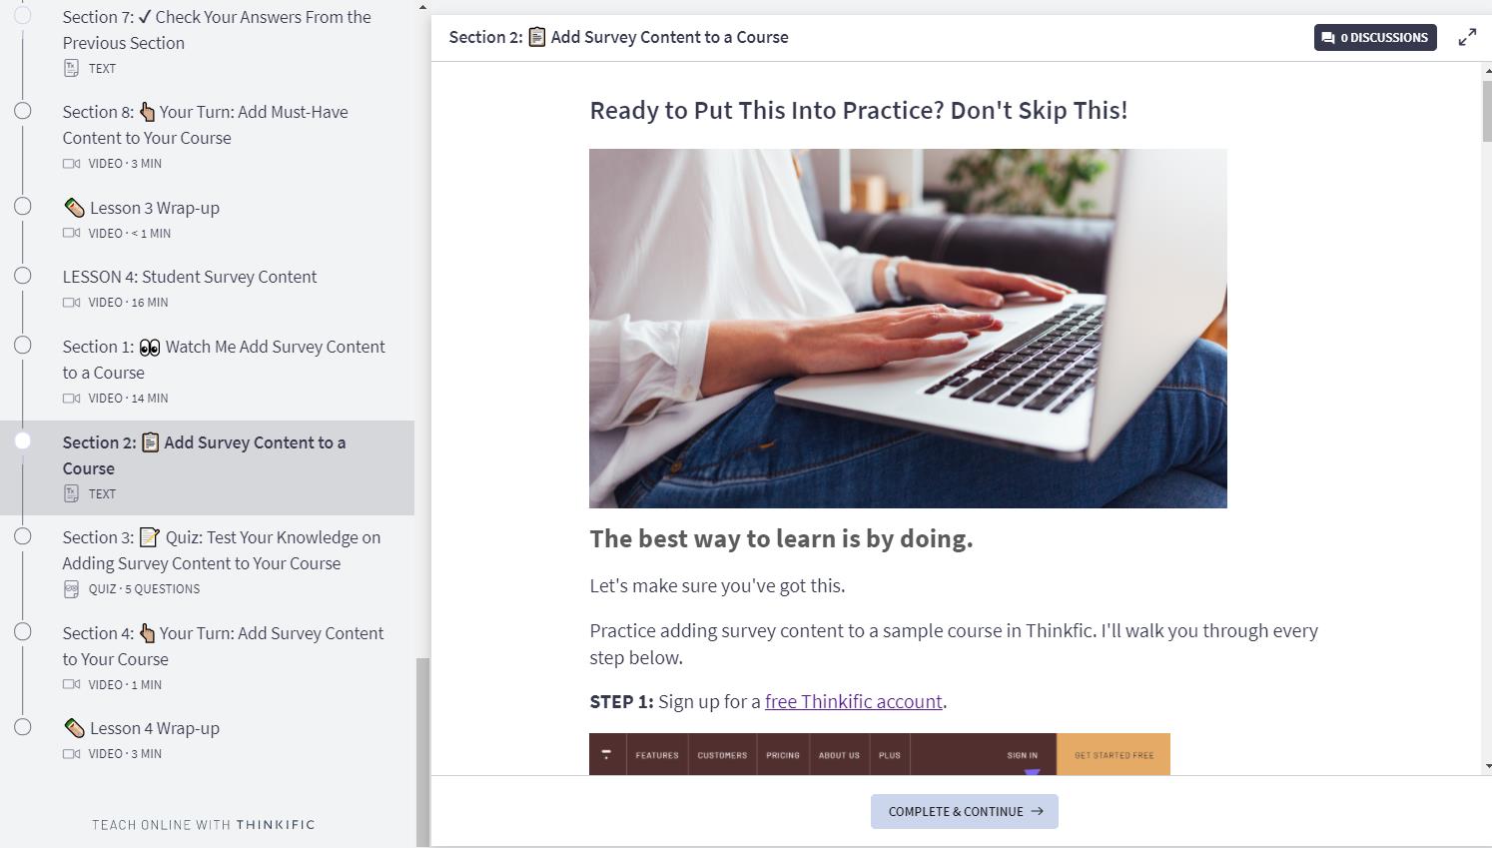
Task: Click Complete & Continue button
Action: coord(964,811)
